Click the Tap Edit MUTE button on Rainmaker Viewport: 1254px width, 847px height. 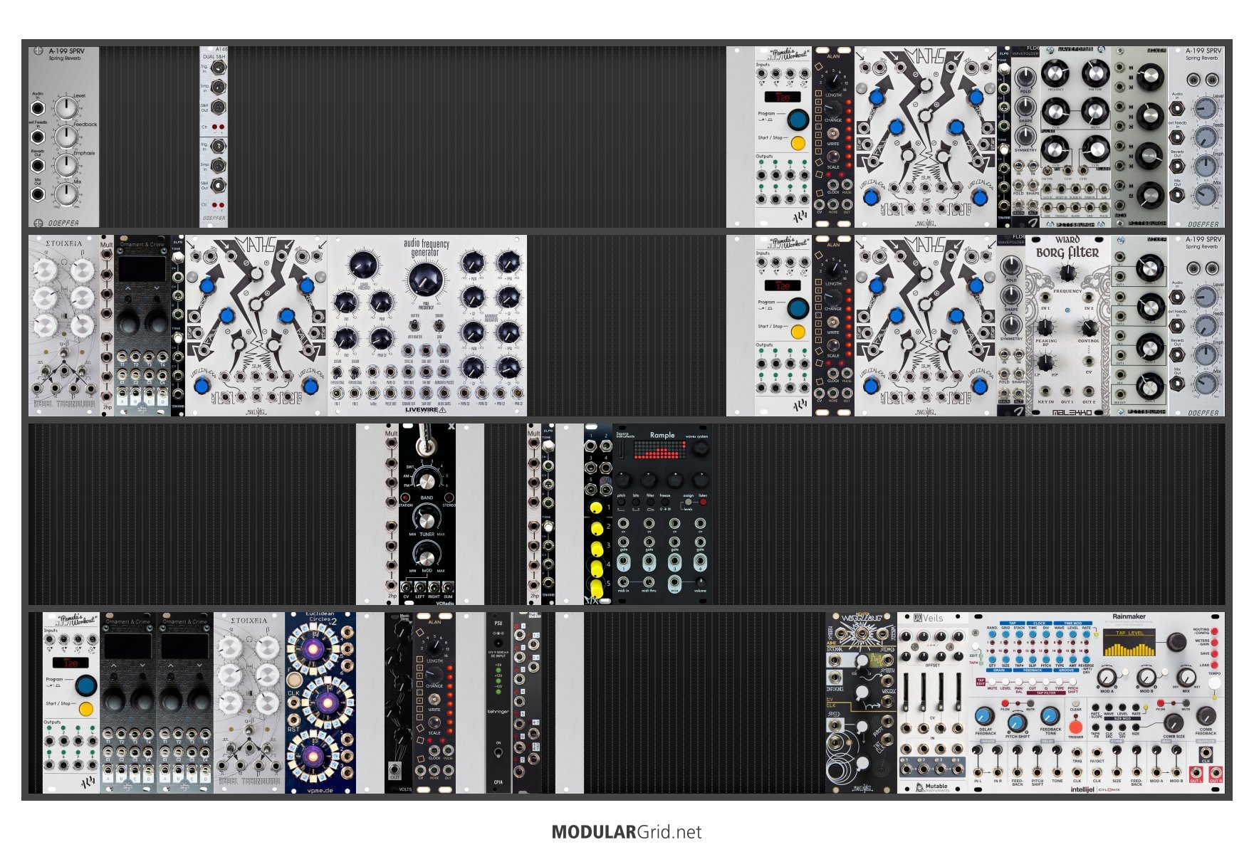[x=992, y=682]
